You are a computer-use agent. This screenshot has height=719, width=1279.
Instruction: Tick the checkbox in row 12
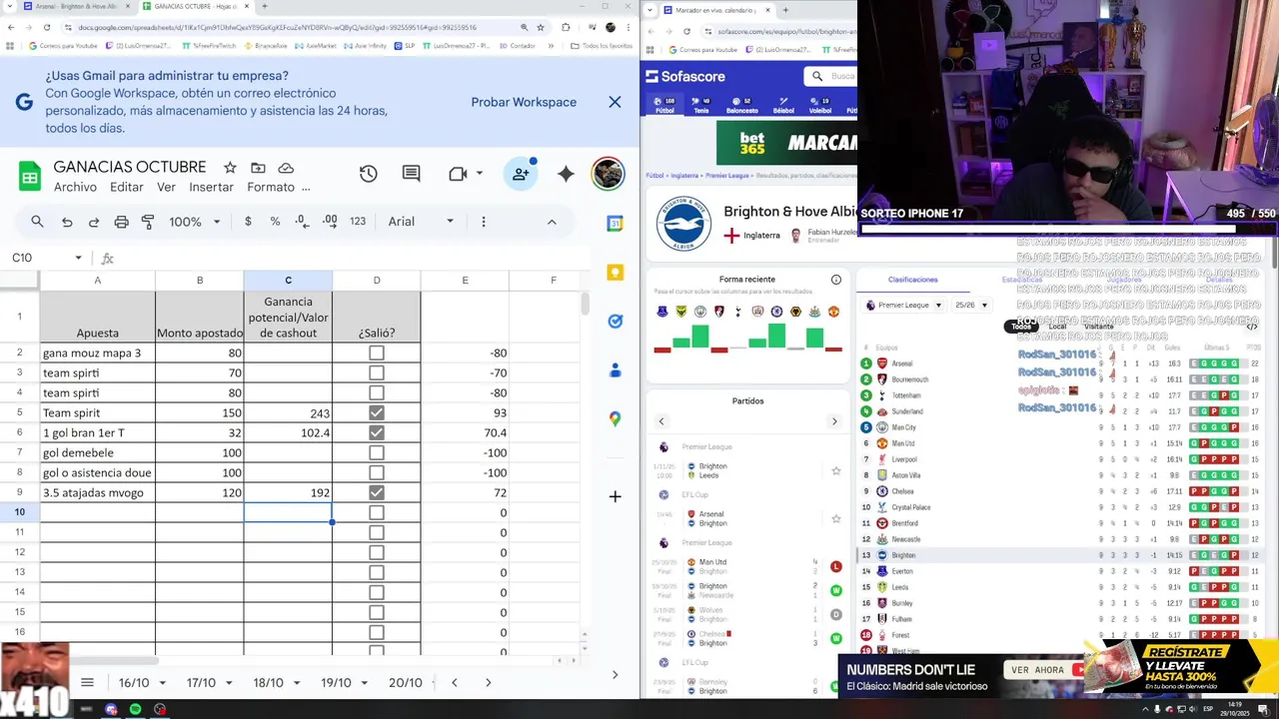click(x=377, y=552)
